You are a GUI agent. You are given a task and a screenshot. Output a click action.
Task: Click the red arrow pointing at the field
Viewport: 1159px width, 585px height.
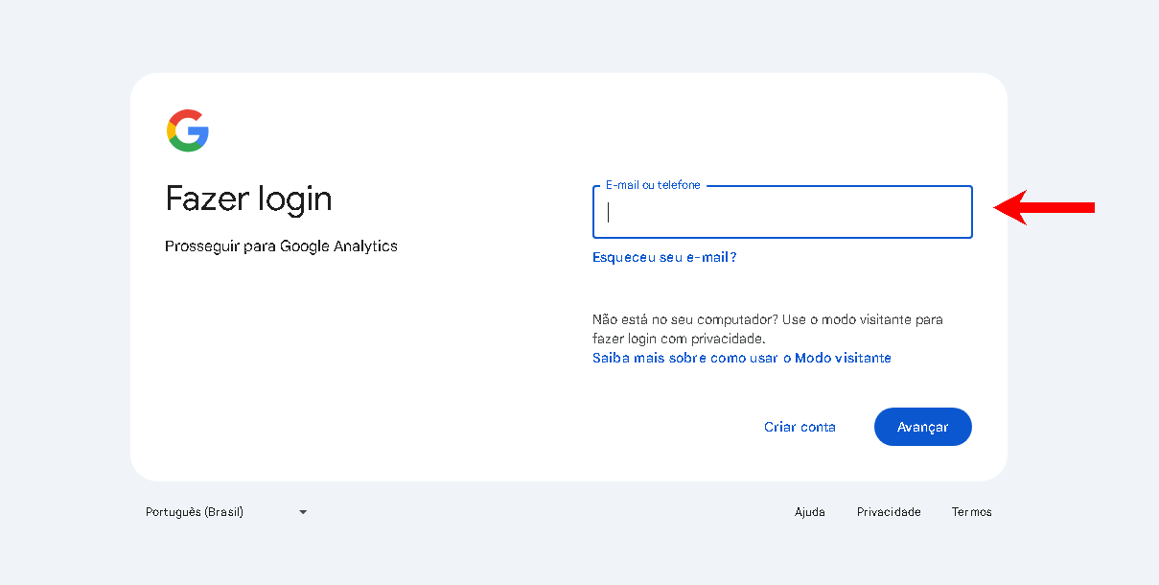pos(1044,207)
